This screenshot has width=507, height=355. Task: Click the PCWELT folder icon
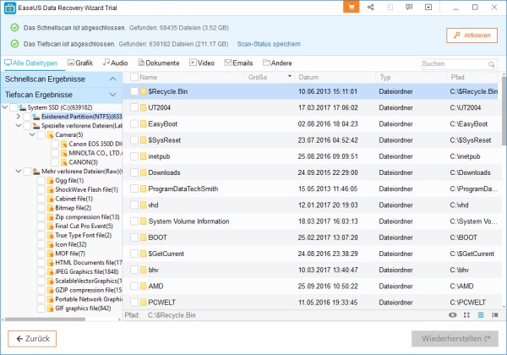[x=144, y=303]
